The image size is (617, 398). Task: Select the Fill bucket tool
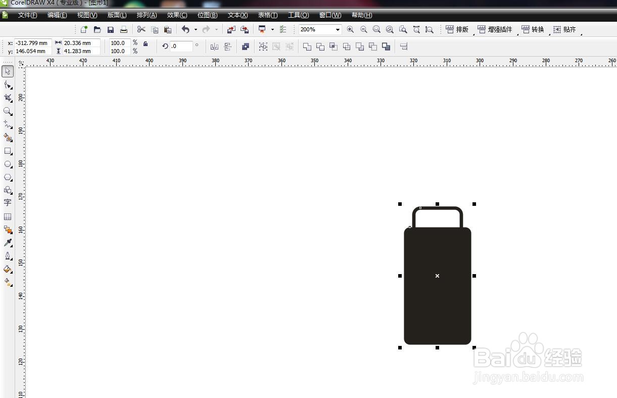tap(8, 269)
